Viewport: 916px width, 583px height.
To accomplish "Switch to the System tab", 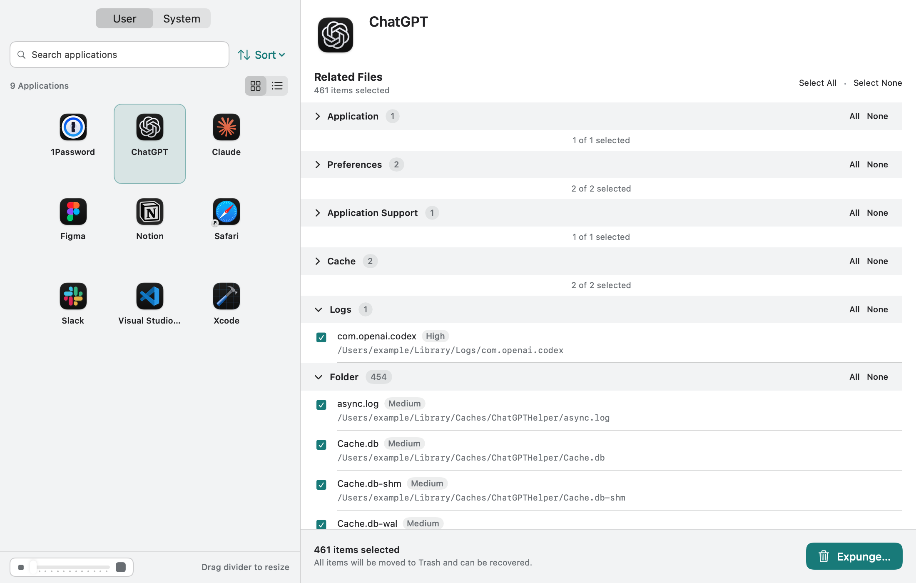I will [182, 19].
